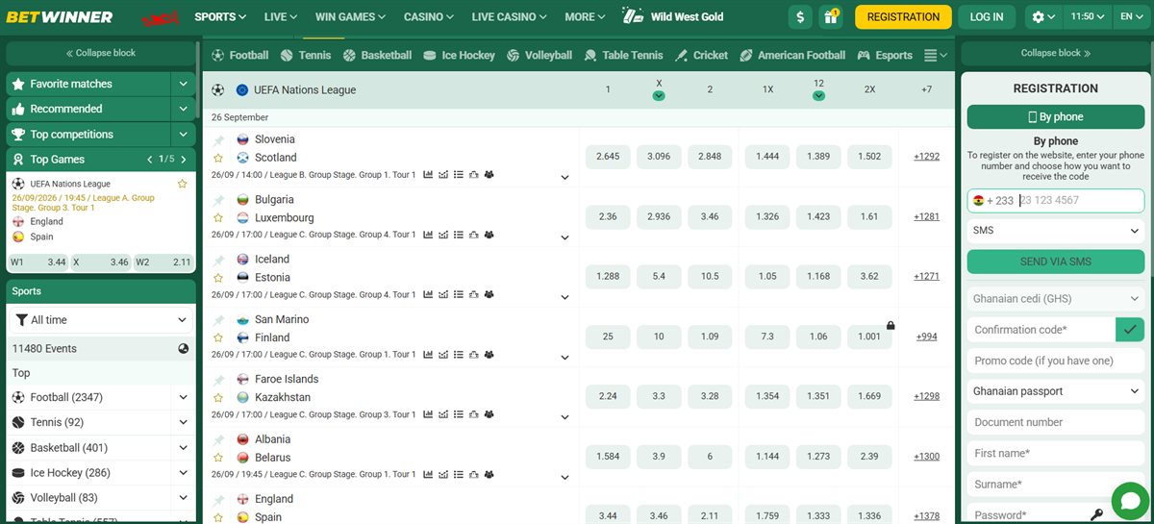
Task: Bet on odds 2.645 for Slovenia win
Action: (x=608, y=156)
